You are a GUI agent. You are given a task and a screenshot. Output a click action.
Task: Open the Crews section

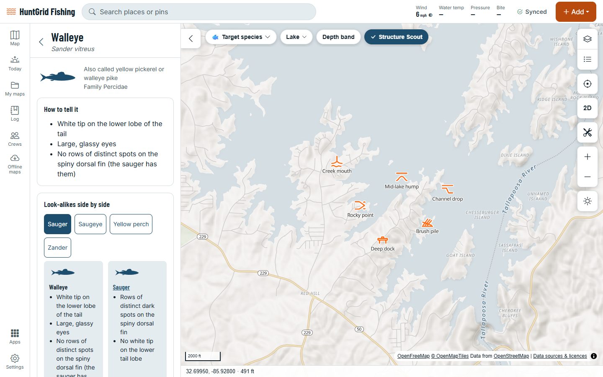click(15, 139)
